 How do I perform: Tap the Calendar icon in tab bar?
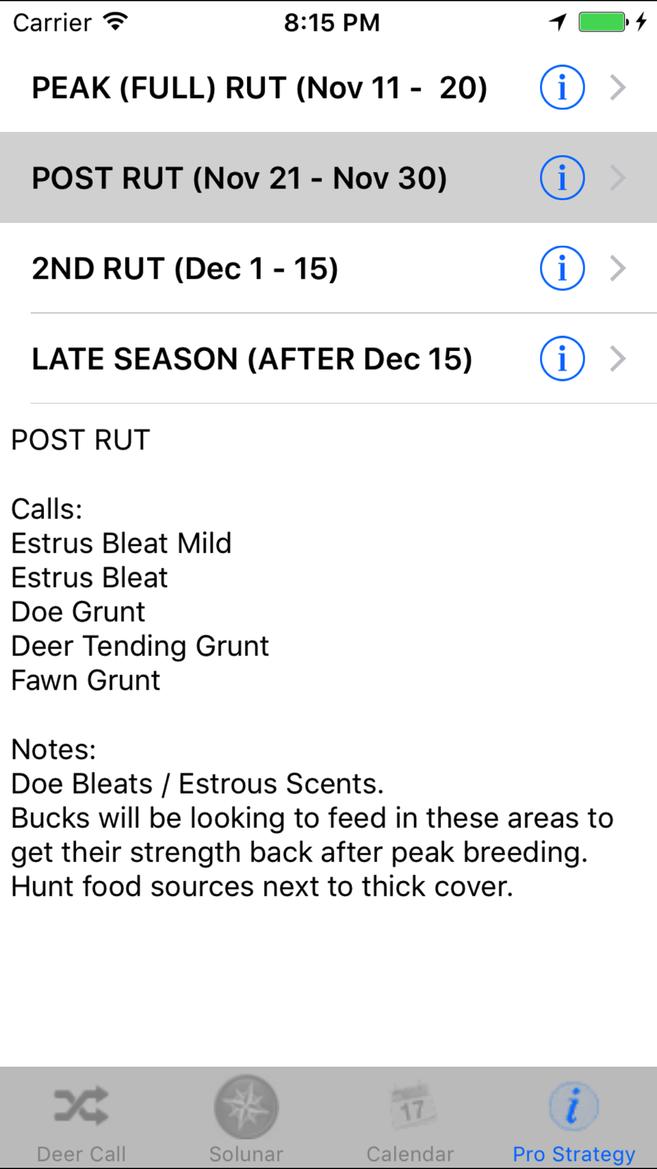tap(411, 1106)
